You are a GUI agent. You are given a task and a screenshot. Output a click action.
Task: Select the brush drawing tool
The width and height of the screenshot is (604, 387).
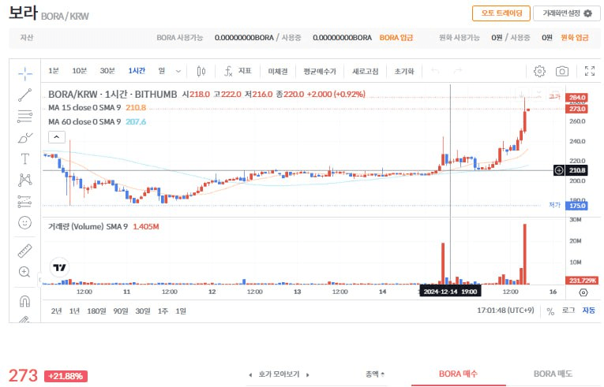click(25, 138)
